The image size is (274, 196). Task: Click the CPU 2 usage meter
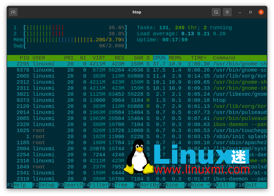point(70,34)
